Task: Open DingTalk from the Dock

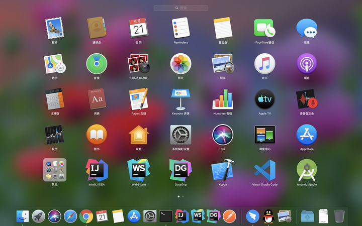Action: coord(252,216)
